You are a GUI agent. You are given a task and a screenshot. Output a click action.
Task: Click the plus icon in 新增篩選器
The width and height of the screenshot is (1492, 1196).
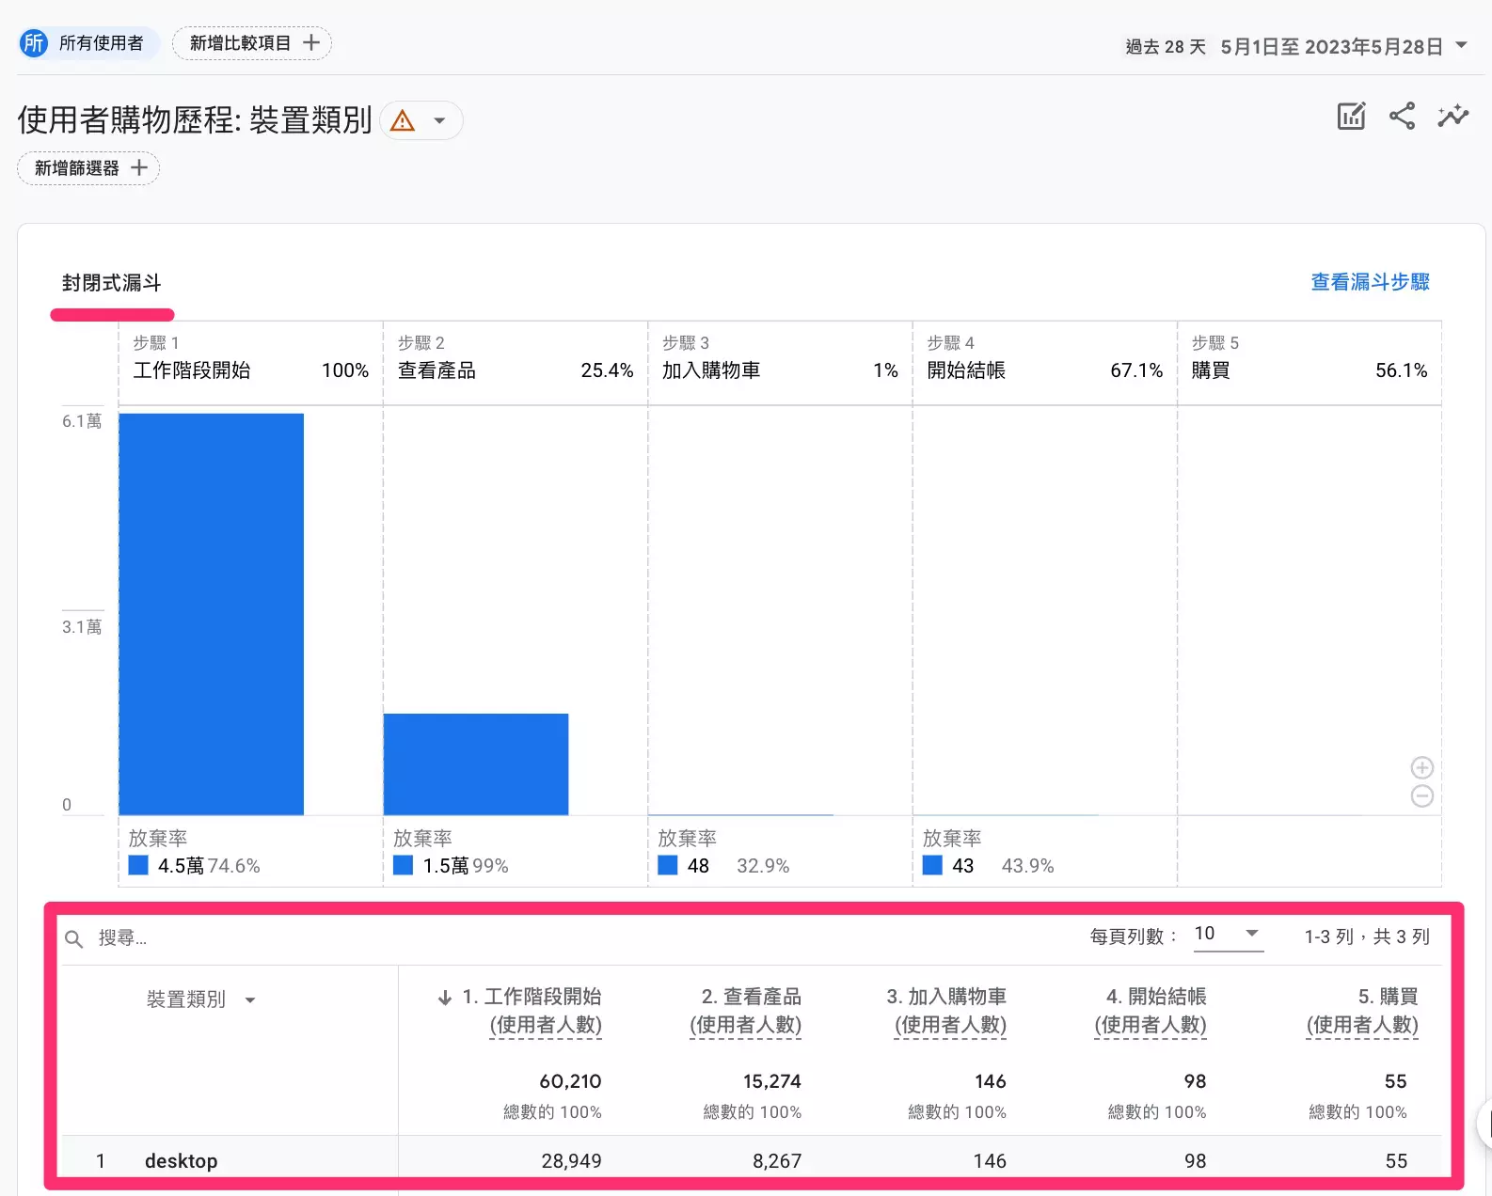pyautogui.click(x=139, y=168)
